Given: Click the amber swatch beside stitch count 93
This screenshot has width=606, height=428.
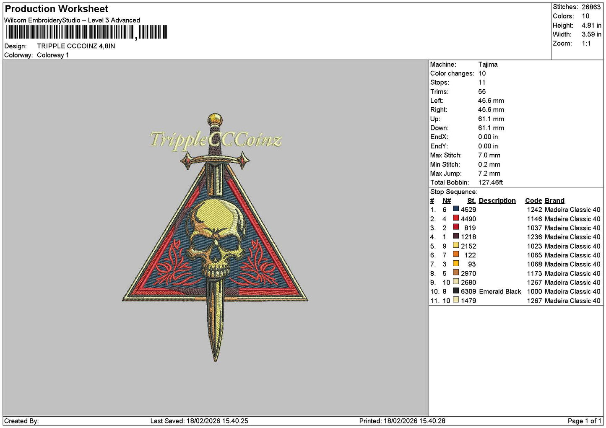Looking at the screenshot, I should (456, 263).
